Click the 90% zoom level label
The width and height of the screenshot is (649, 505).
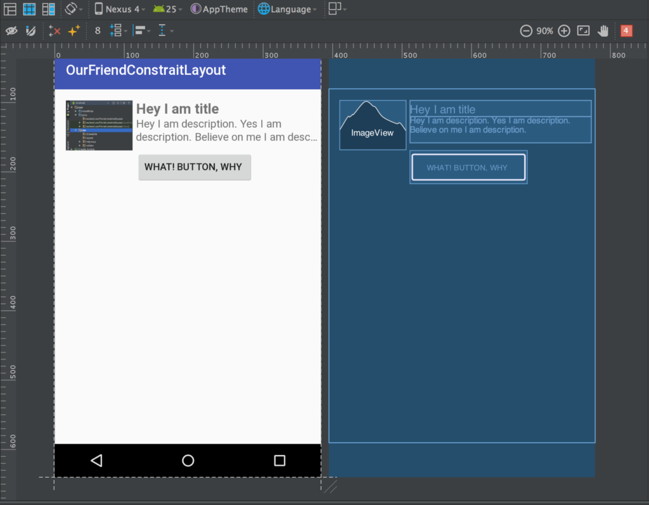pos(544,31)
